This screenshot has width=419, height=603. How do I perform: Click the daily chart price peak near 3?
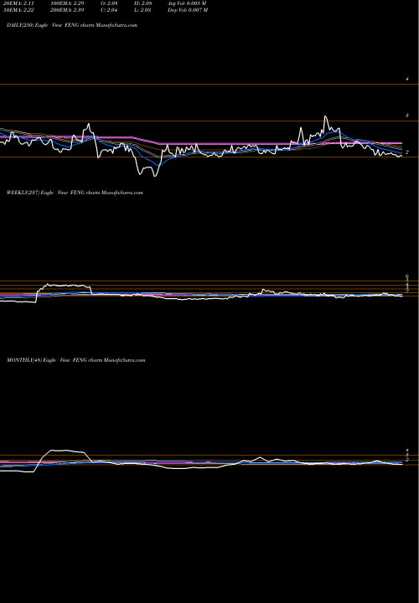click(325, 116)
